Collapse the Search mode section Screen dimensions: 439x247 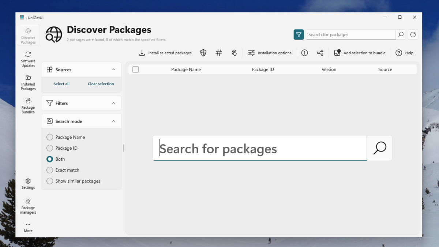[113, 121]
